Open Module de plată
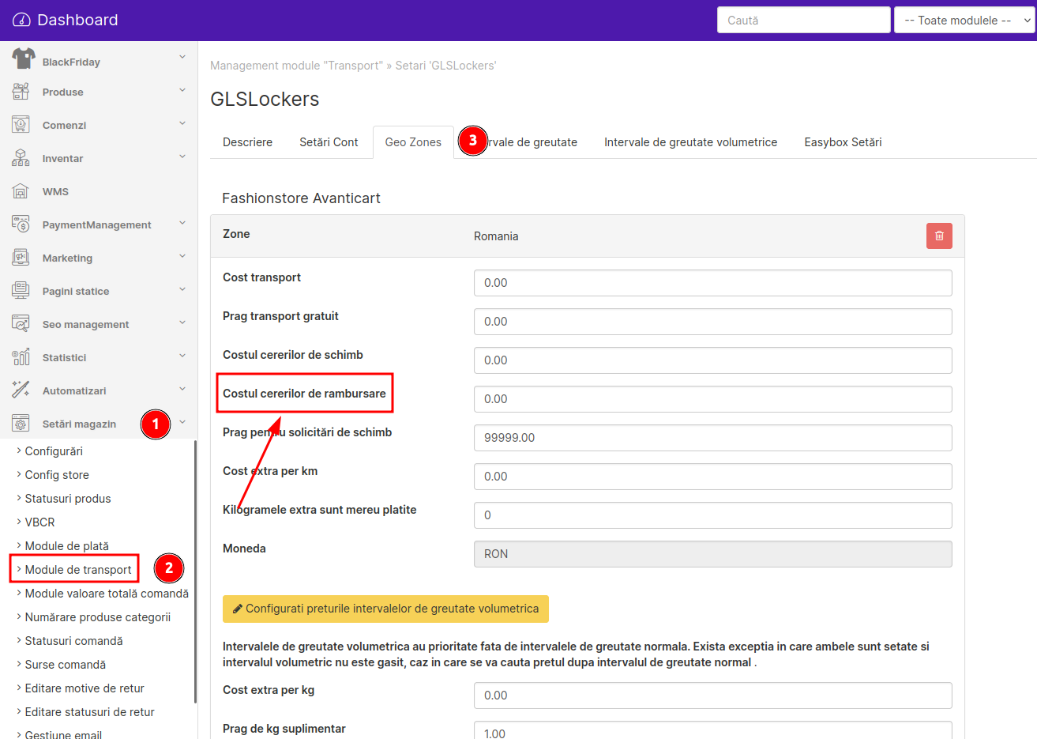 pyautogui.click(x=67, y=546)
